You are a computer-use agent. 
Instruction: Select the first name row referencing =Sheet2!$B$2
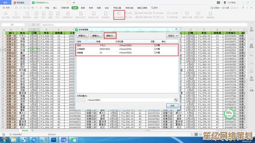pos(127,45)
